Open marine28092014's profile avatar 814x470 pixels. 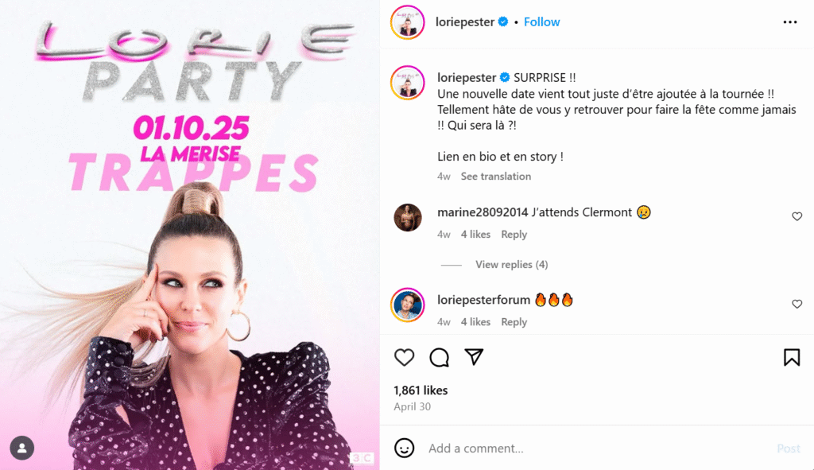[408, 217]
